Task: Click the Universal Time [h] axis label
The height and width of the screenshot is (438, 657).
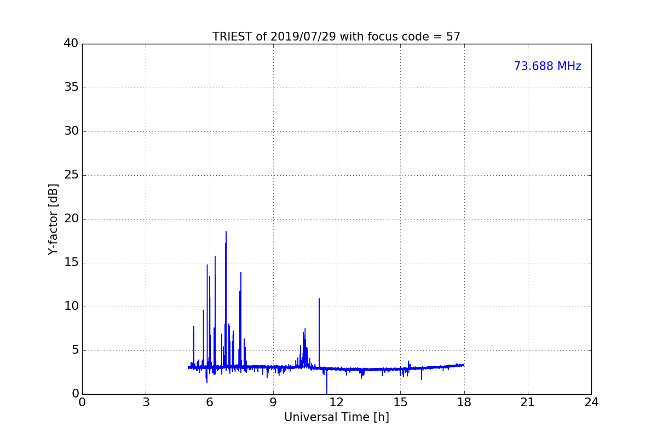Action: pos(336,417)
